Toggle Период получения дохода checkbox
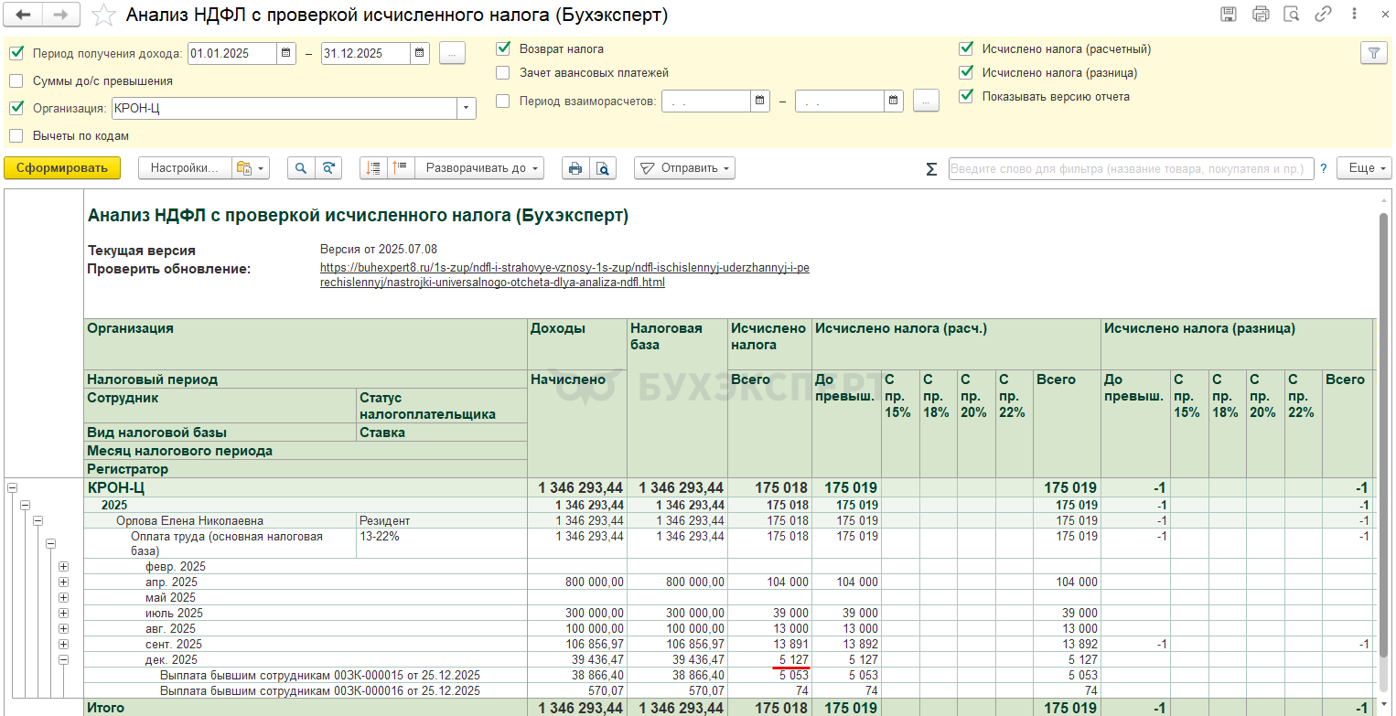This screenshot has height=716, width=1396. click(16, 53)
